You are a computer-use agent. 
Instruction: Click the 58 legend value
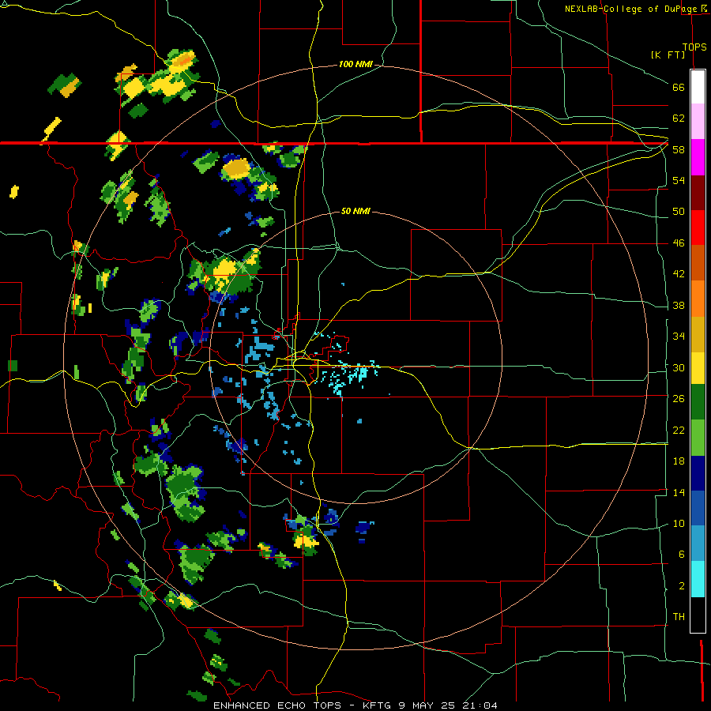click(679, 149)
